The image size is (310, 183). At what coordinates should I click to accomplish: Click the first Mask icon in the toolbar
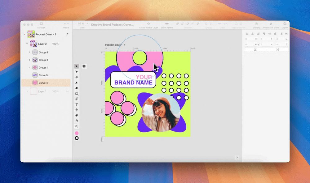pyautogui.click(x=219, y=24)
